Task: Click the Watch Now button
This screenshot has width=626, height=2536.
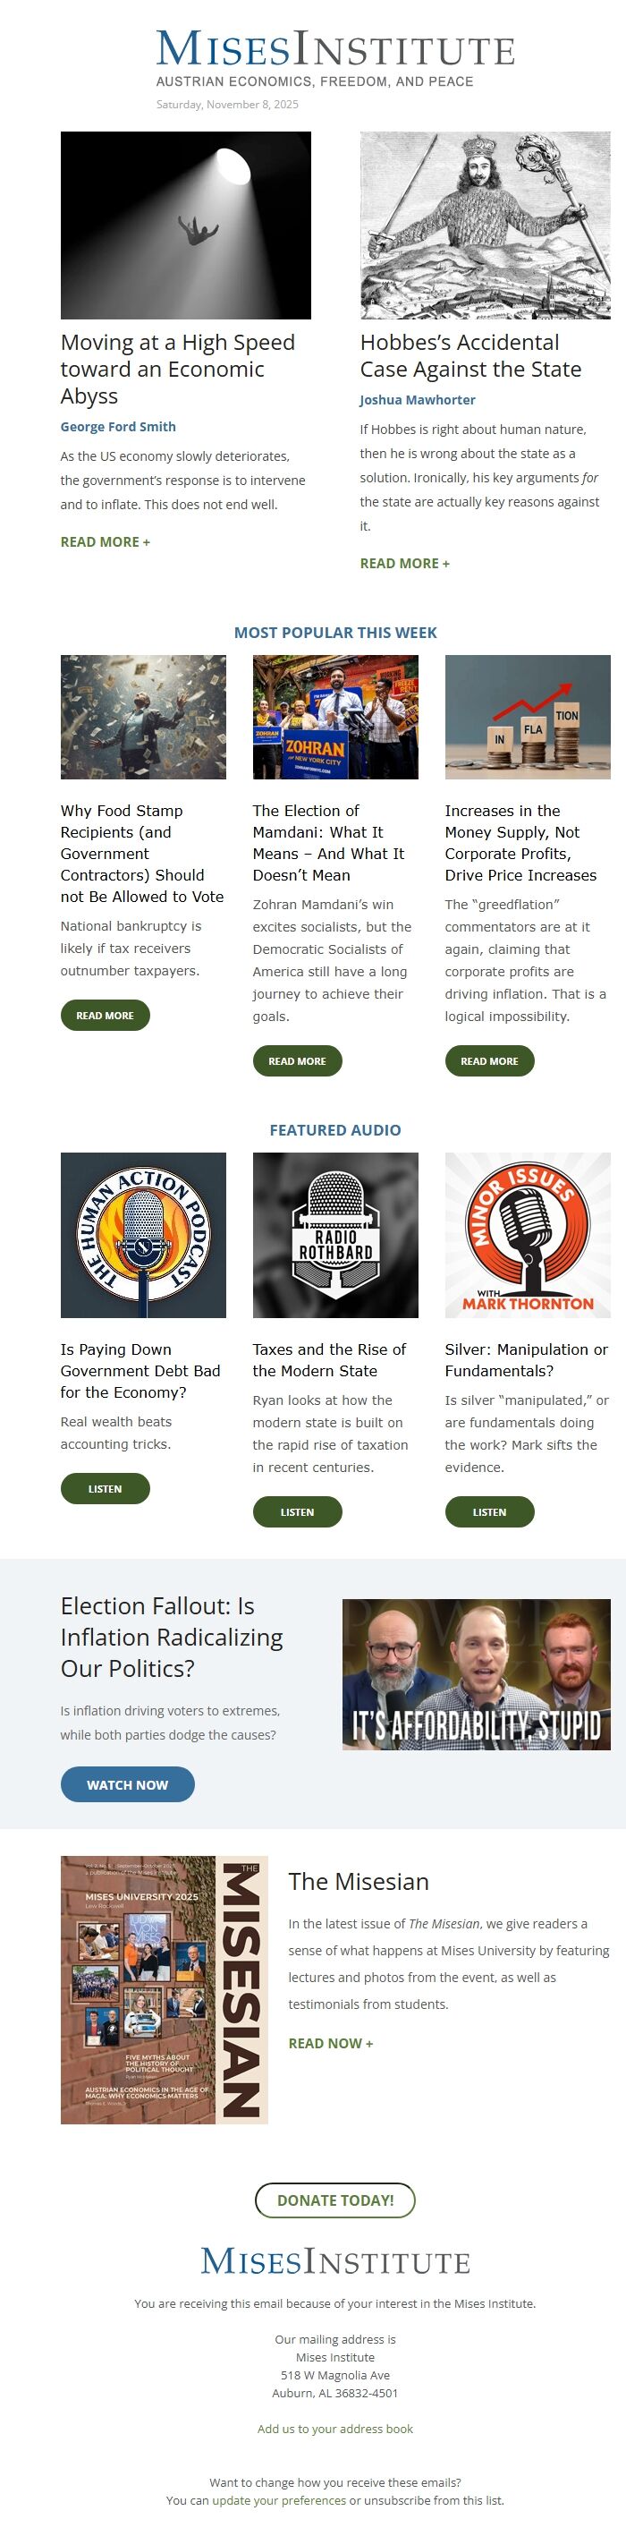Action: click(127, 1783)
